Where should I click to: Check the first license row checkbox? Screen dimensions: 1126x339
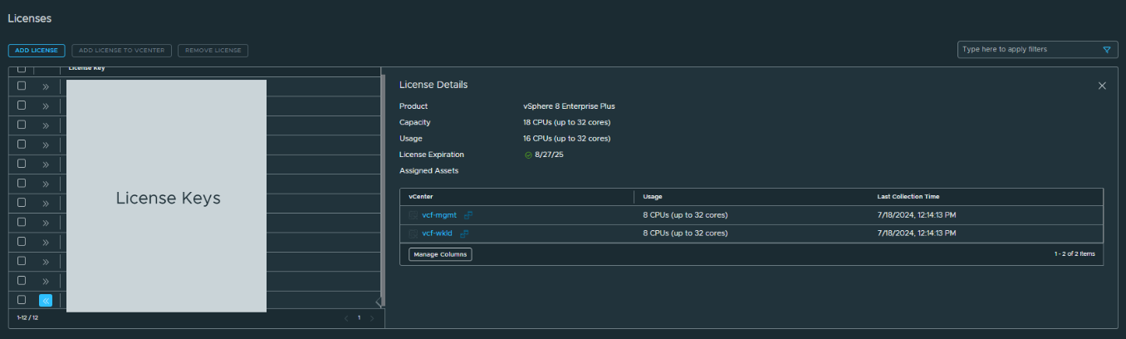coord(22,86)
